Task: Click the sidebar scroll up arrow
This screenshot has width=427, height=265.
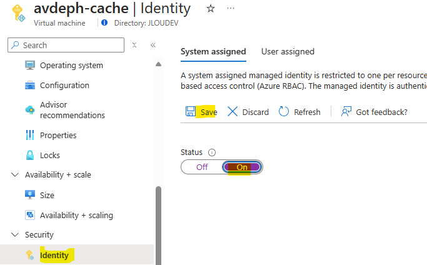Action: pos(159,64)
